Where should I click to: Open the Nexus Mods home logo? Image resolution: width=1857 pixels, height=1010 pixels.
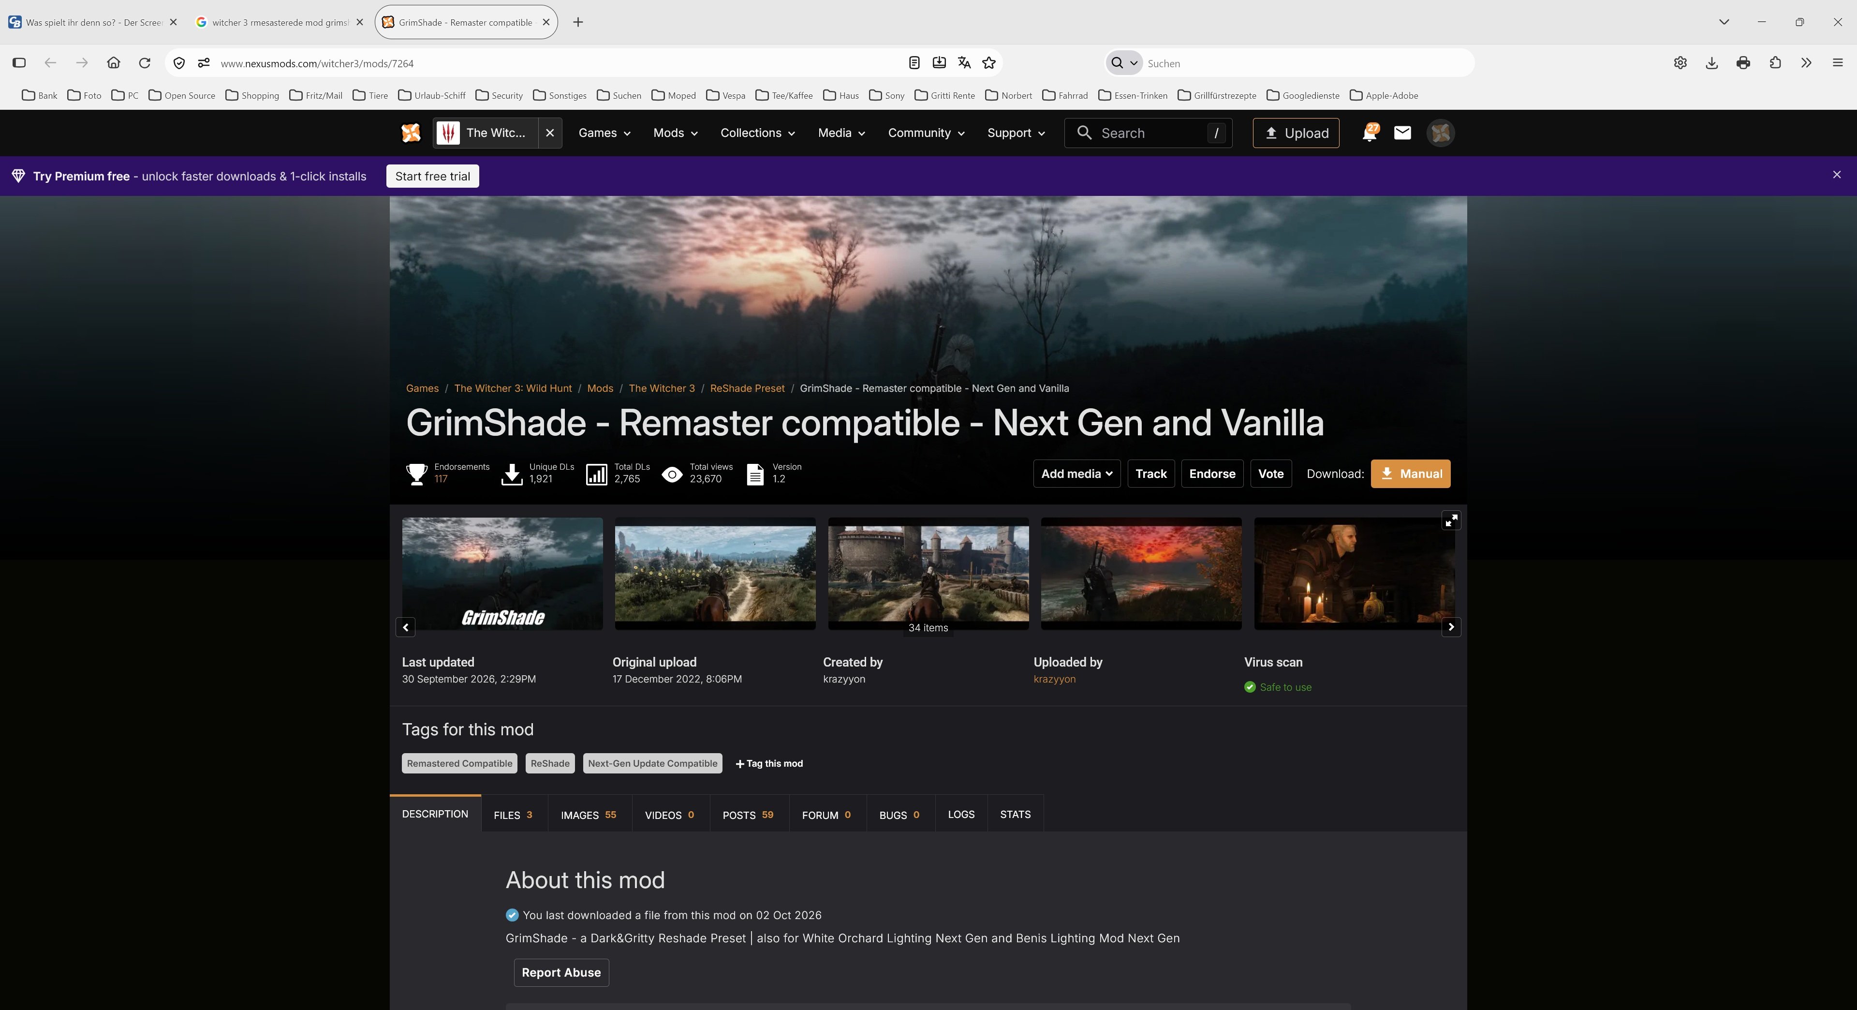click(x=411, y=133)
